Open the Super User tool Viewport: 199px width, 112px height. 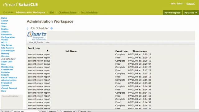tap(7, 62)
